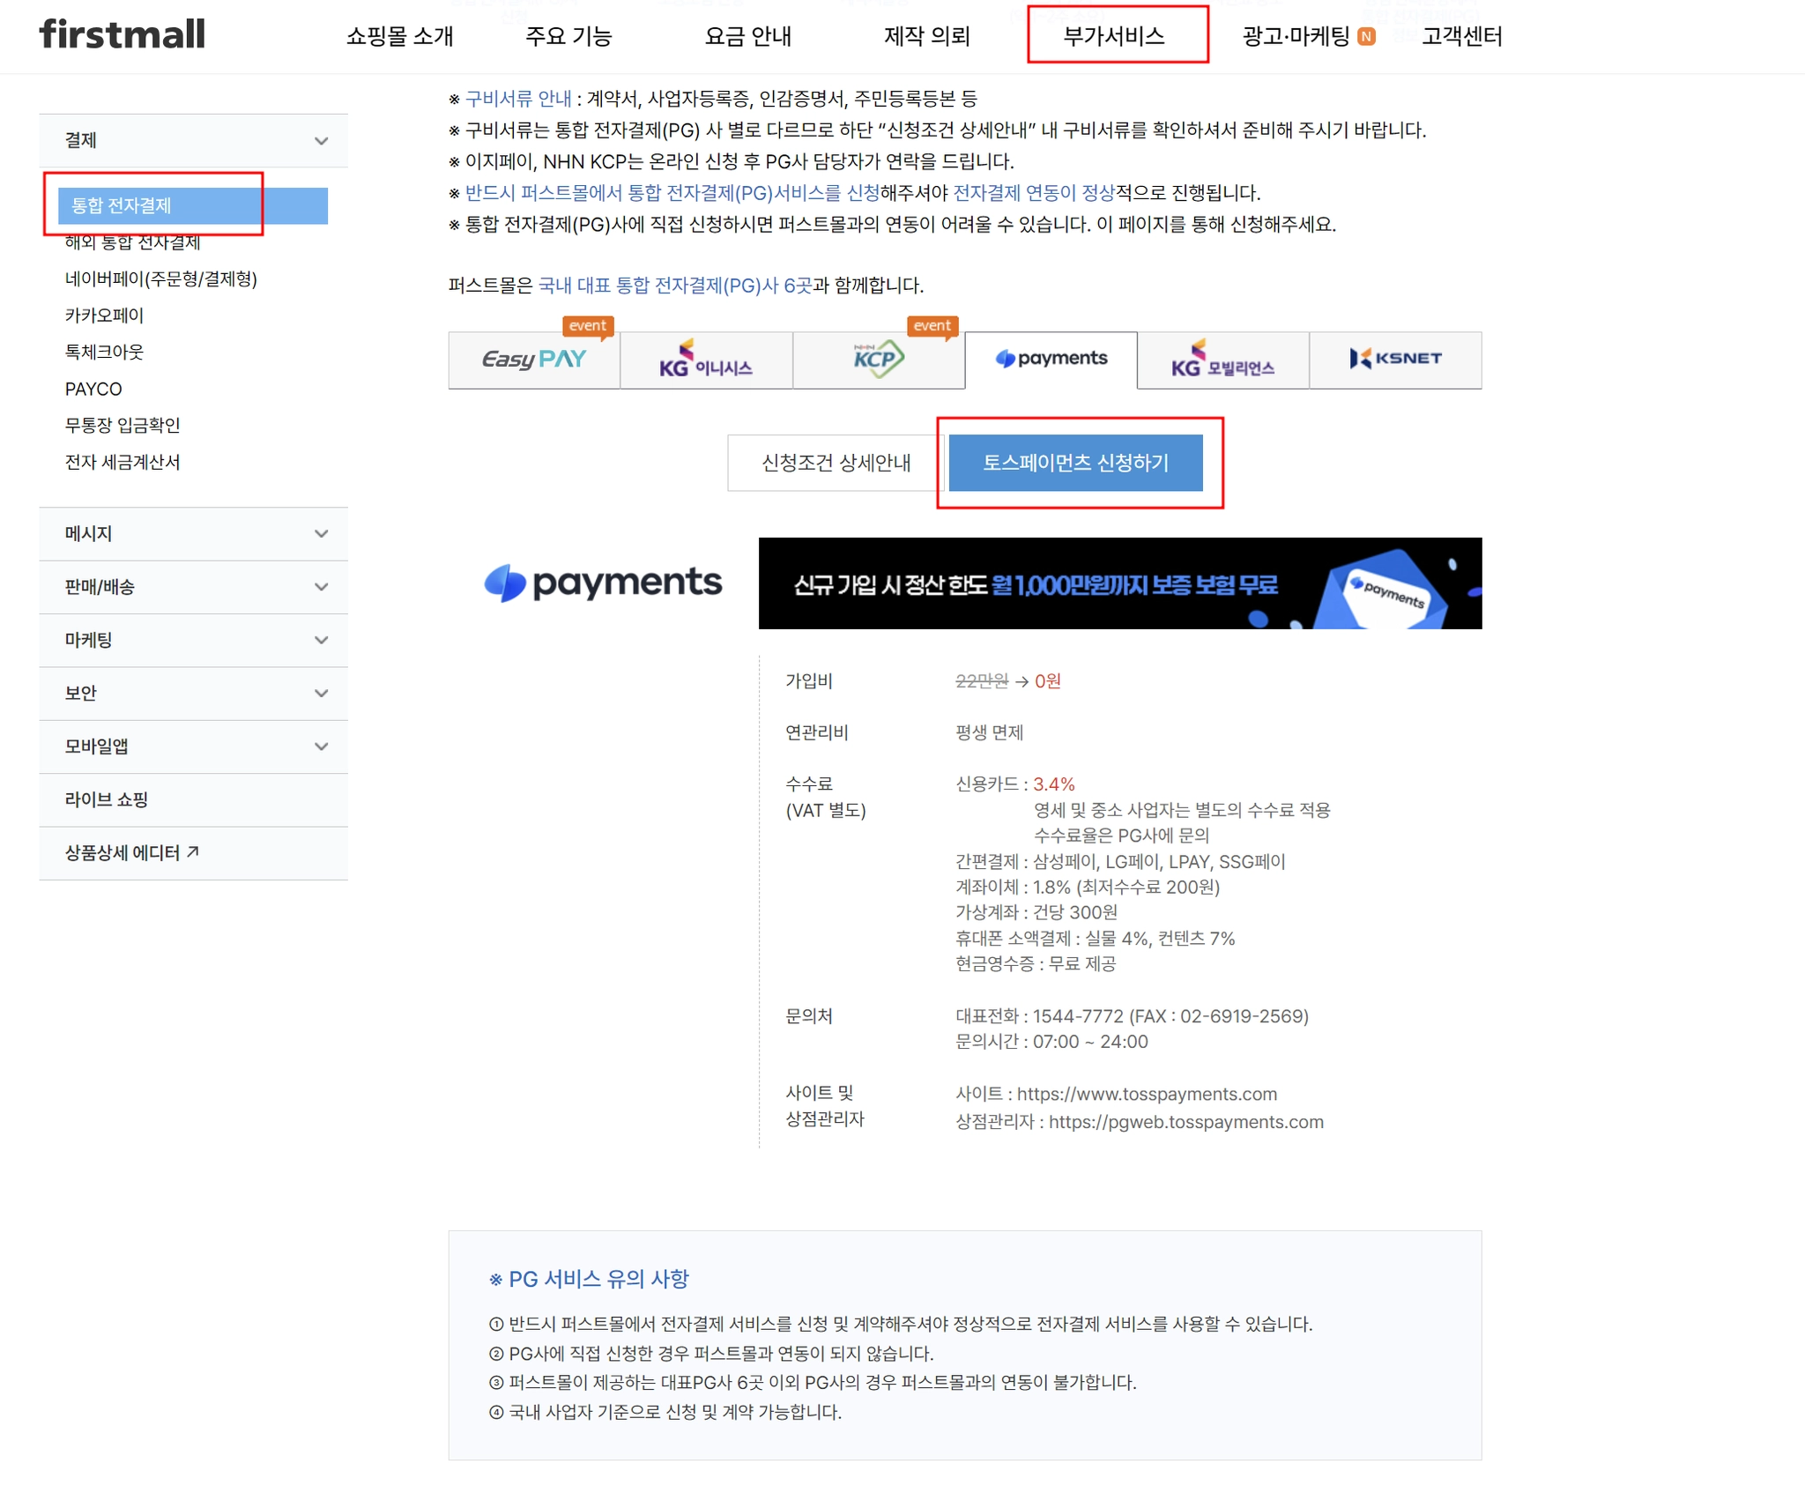Expand the 모바일앱 sidebar section
Viewport: 1805px width, 1493px height.
tap(322, 746)
